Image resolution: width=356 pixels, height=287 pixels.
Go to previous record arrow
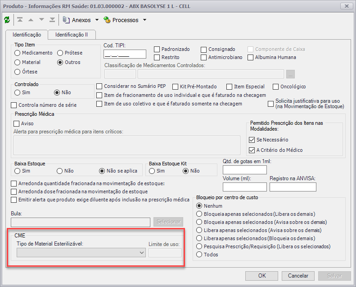(31, 20)
